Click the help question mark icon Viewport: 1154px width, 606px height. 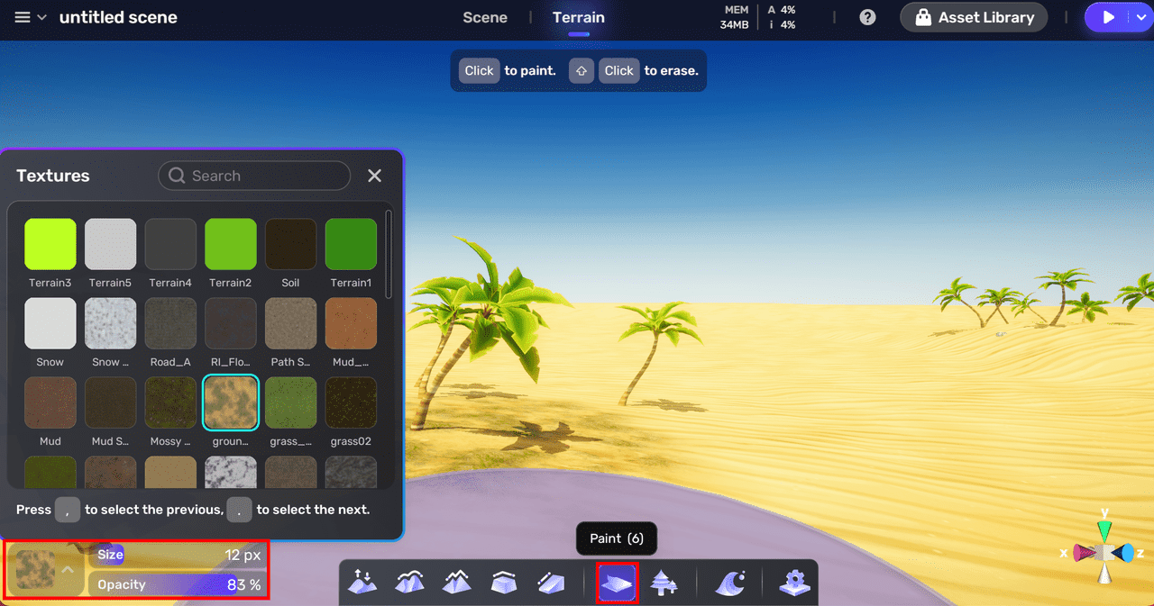867,17
